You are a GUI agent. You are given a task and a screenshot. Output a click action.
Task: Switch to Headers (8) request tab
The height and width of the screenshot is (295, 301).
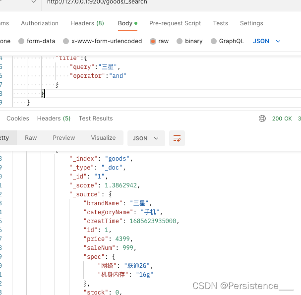tap(87, 23)
